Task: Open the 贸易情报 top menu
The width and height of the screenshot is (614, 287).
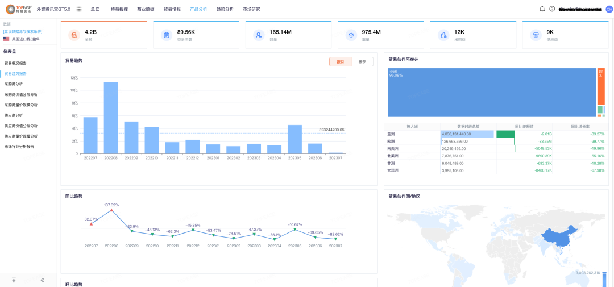Action: (x=172, y=9)
